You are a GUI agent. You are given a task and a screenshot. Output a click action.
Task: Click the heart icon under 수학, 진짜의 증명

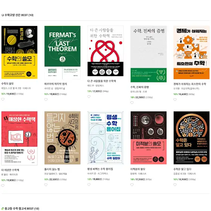pyautogui.click(x=132, y=102)
